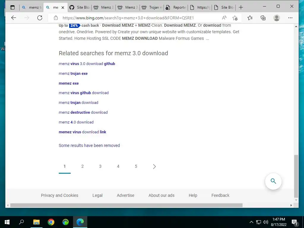Switch to GitHub Site Blocked tab
304x228 pixels.
pos(80,7)
